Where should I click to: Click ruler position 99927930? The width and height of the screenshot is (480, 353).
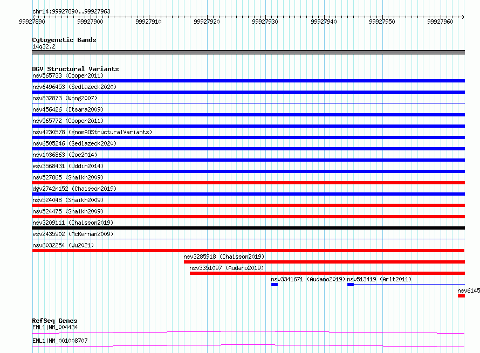[265, 22]
